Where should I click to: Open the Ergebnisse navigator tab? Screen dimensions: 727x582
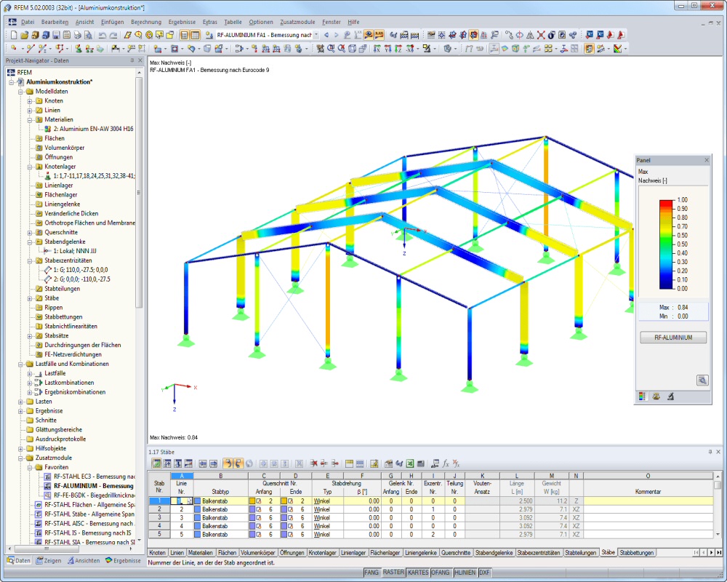tap(123, 561)
